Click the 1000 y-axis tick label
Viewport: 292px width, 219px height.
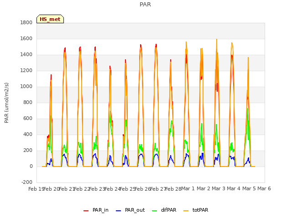point(26,86)
